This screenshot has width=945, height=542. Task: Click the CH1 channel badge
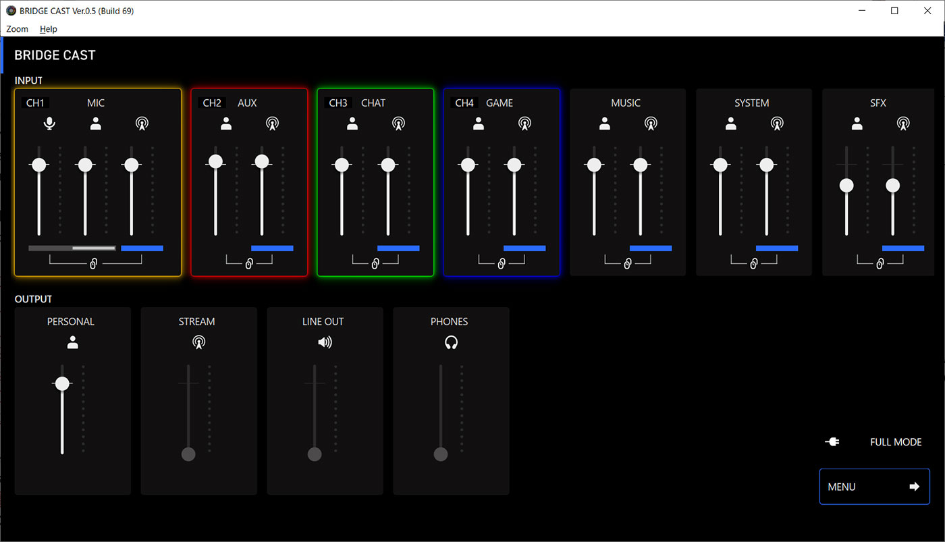(x=35, y=103)
